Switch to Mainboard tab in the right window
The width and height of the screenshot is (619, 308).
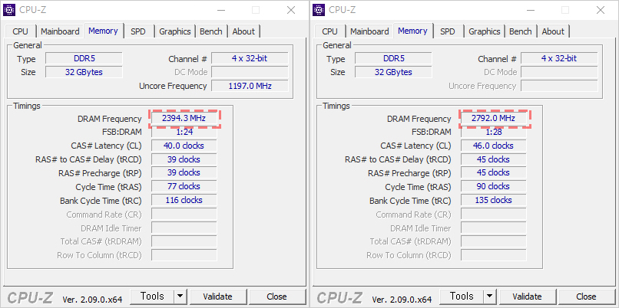point(369,31)
